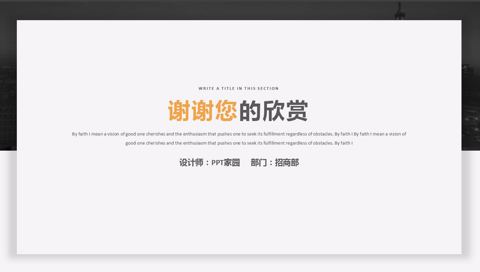Select the orange '谢谢您' heading text
Screen dimensions: 480x272
click(x=203, y=111)
